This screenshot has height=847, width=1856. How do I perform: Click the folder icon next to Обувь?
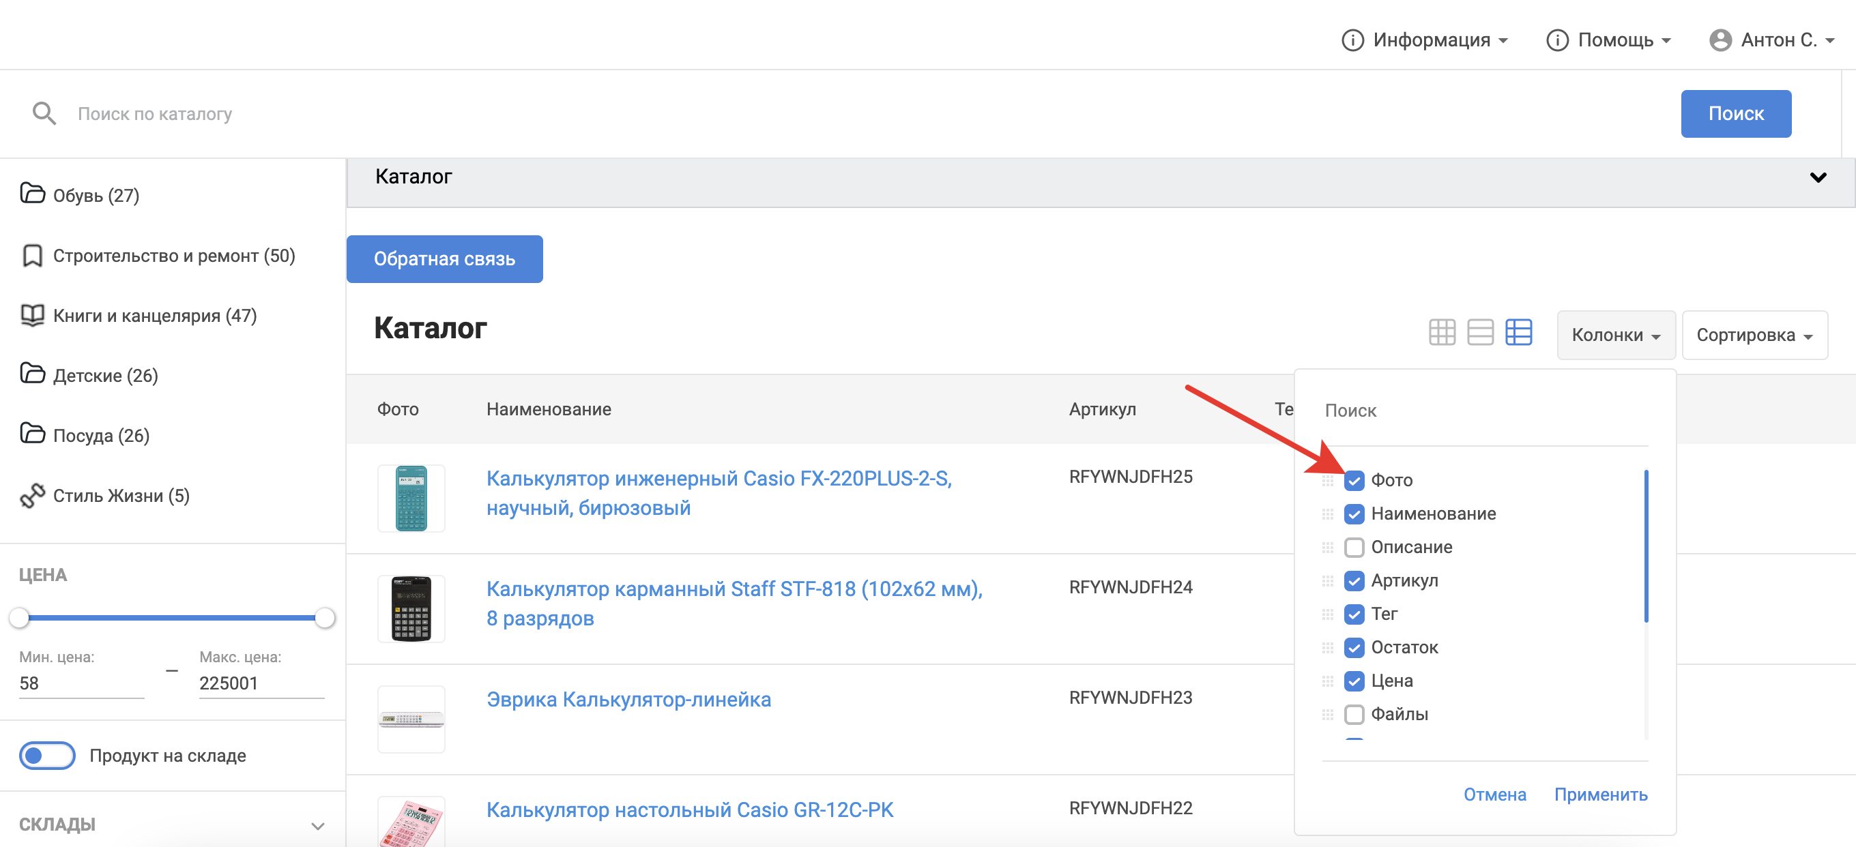pyautogui.click(x=33, y=194)
